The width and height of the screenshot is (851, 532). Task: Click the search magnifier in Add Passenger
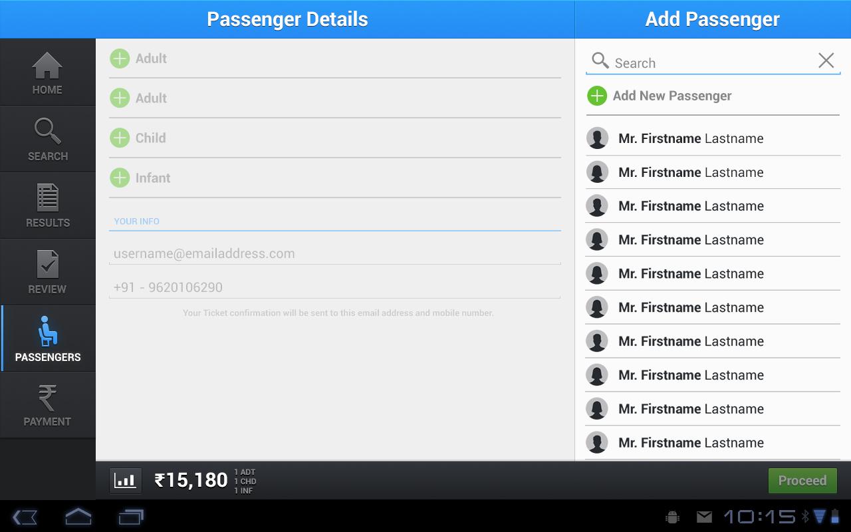pyautogui.click(x=600, y=60)
